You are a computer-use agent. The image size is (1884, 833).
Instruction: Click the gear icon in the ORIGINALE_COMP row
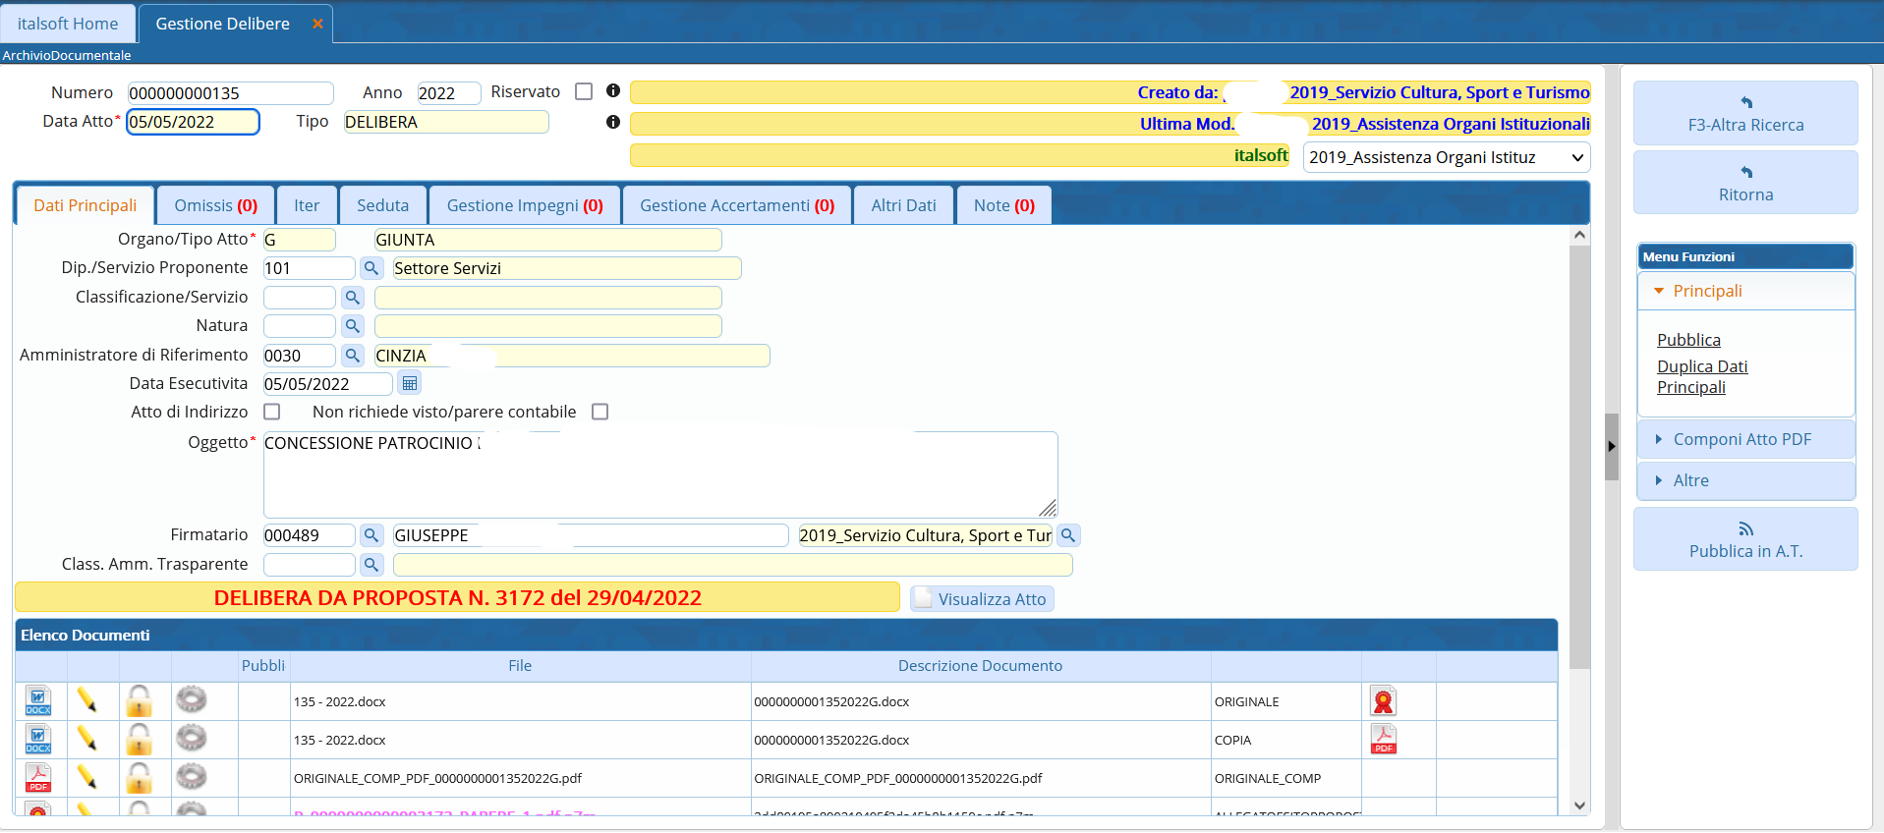191,777
